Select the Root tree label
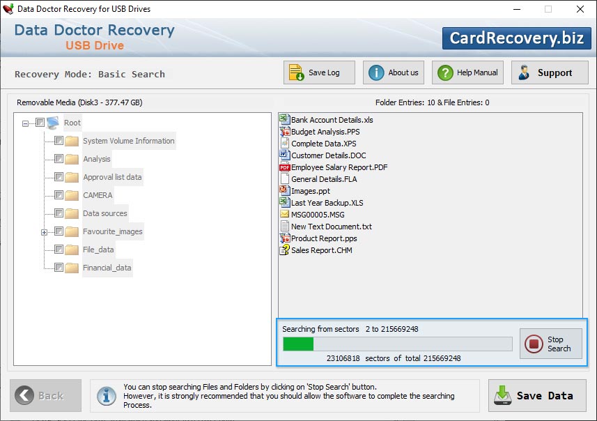Screen dimensions: 597x421 point(72,123)
